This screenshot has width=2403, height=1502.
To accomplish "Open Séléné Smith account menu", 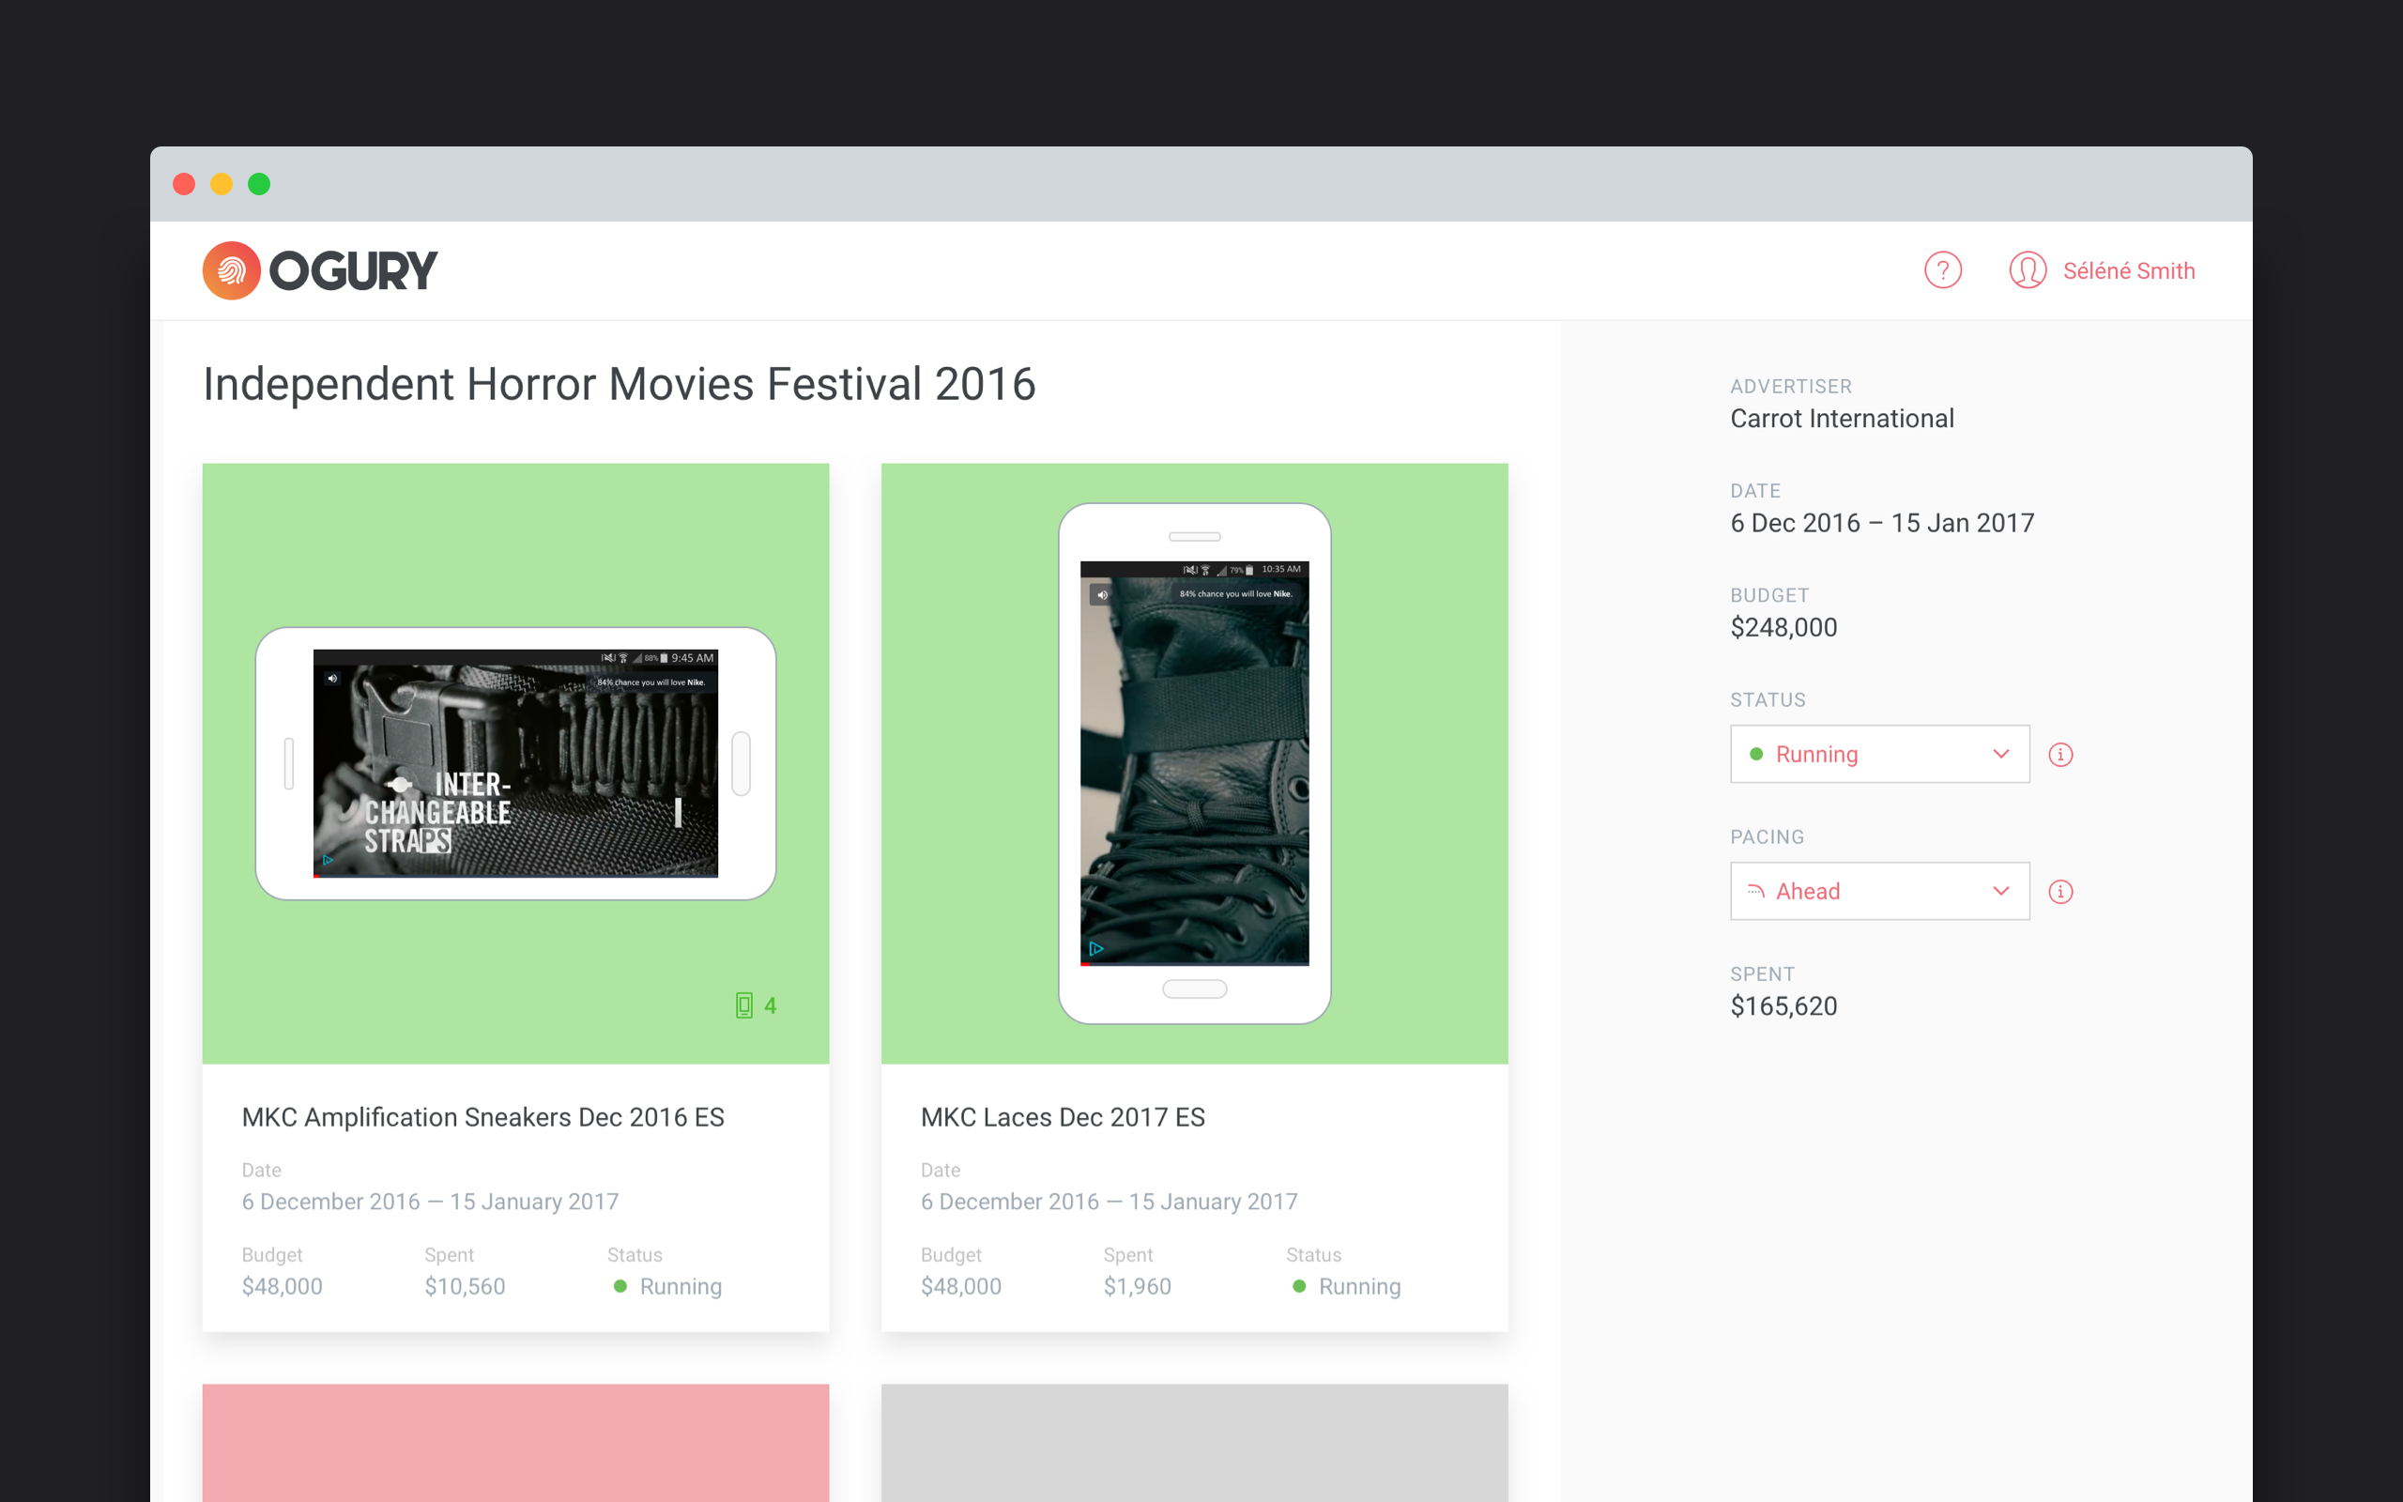I will [2128, 271].
